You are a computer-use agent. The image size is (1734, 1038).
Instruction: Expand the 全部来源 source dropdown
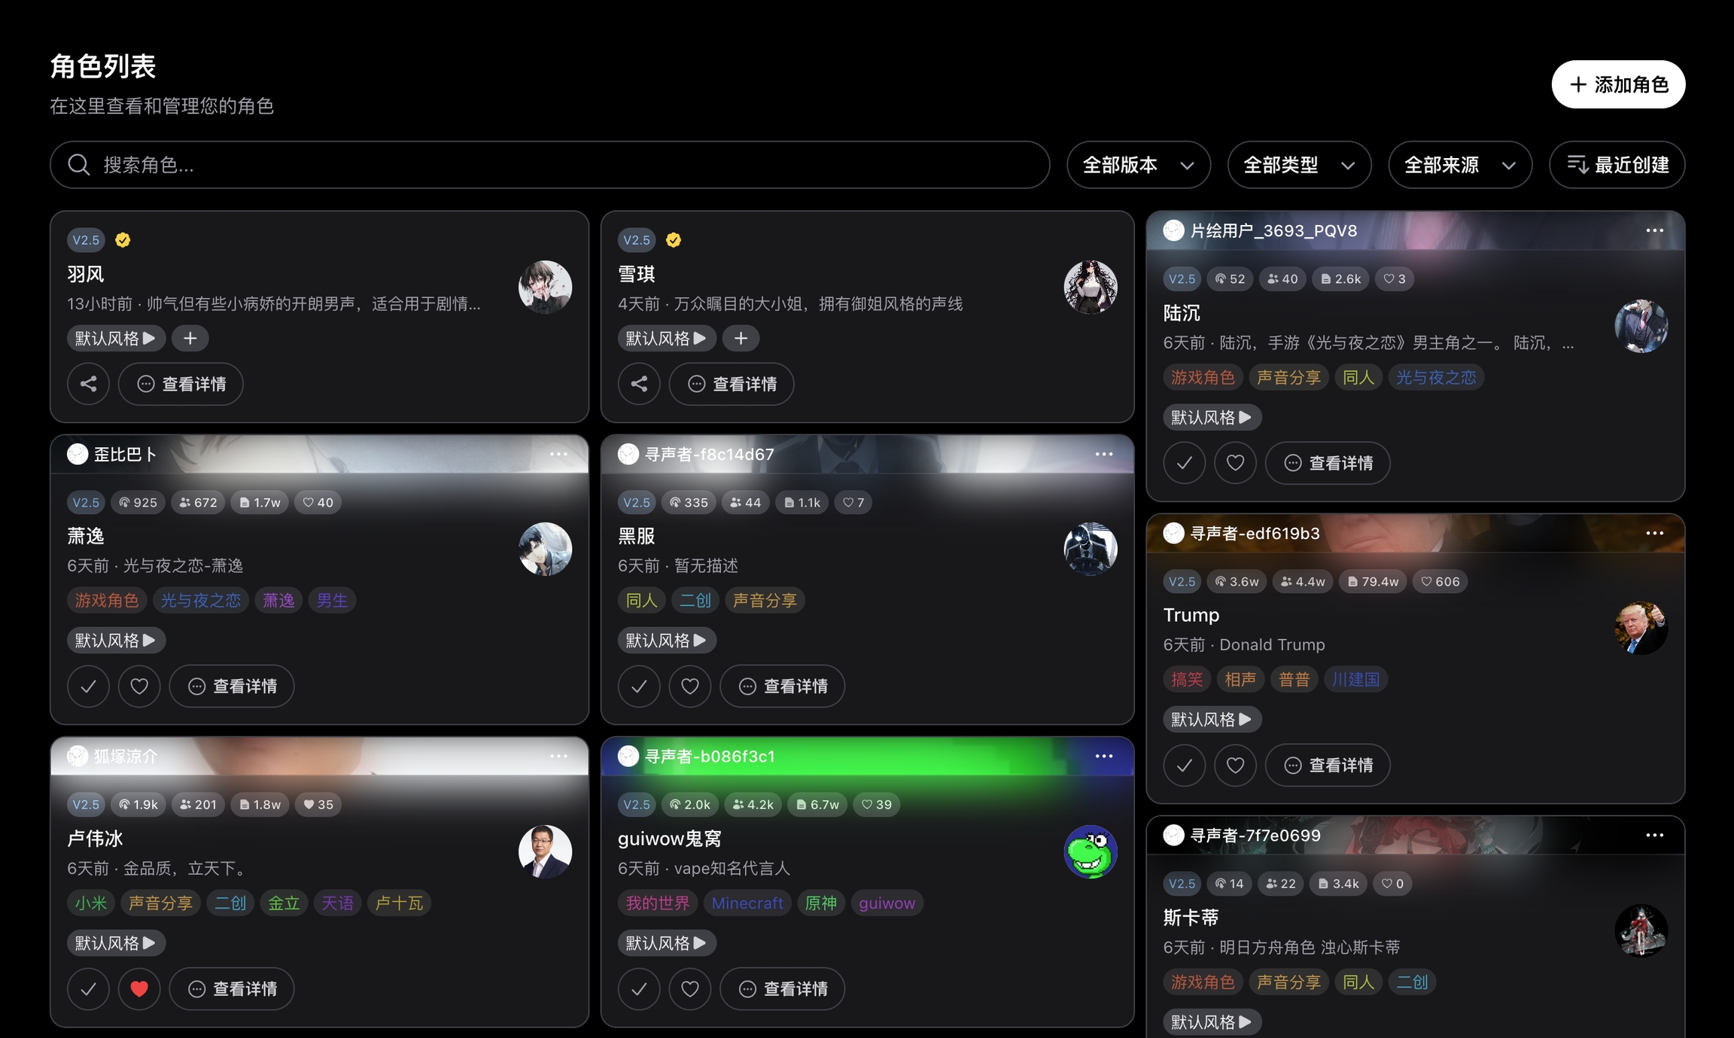tap(1459, 165)
